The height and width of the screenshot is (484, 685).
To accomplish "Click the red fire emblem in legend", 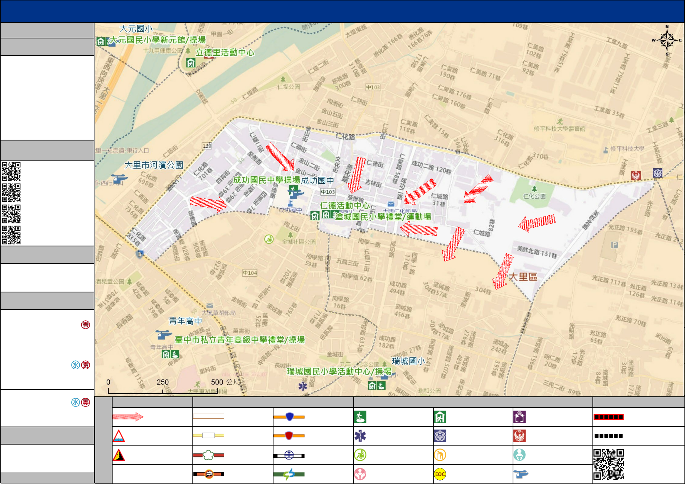I will click(x=519, y=436).
